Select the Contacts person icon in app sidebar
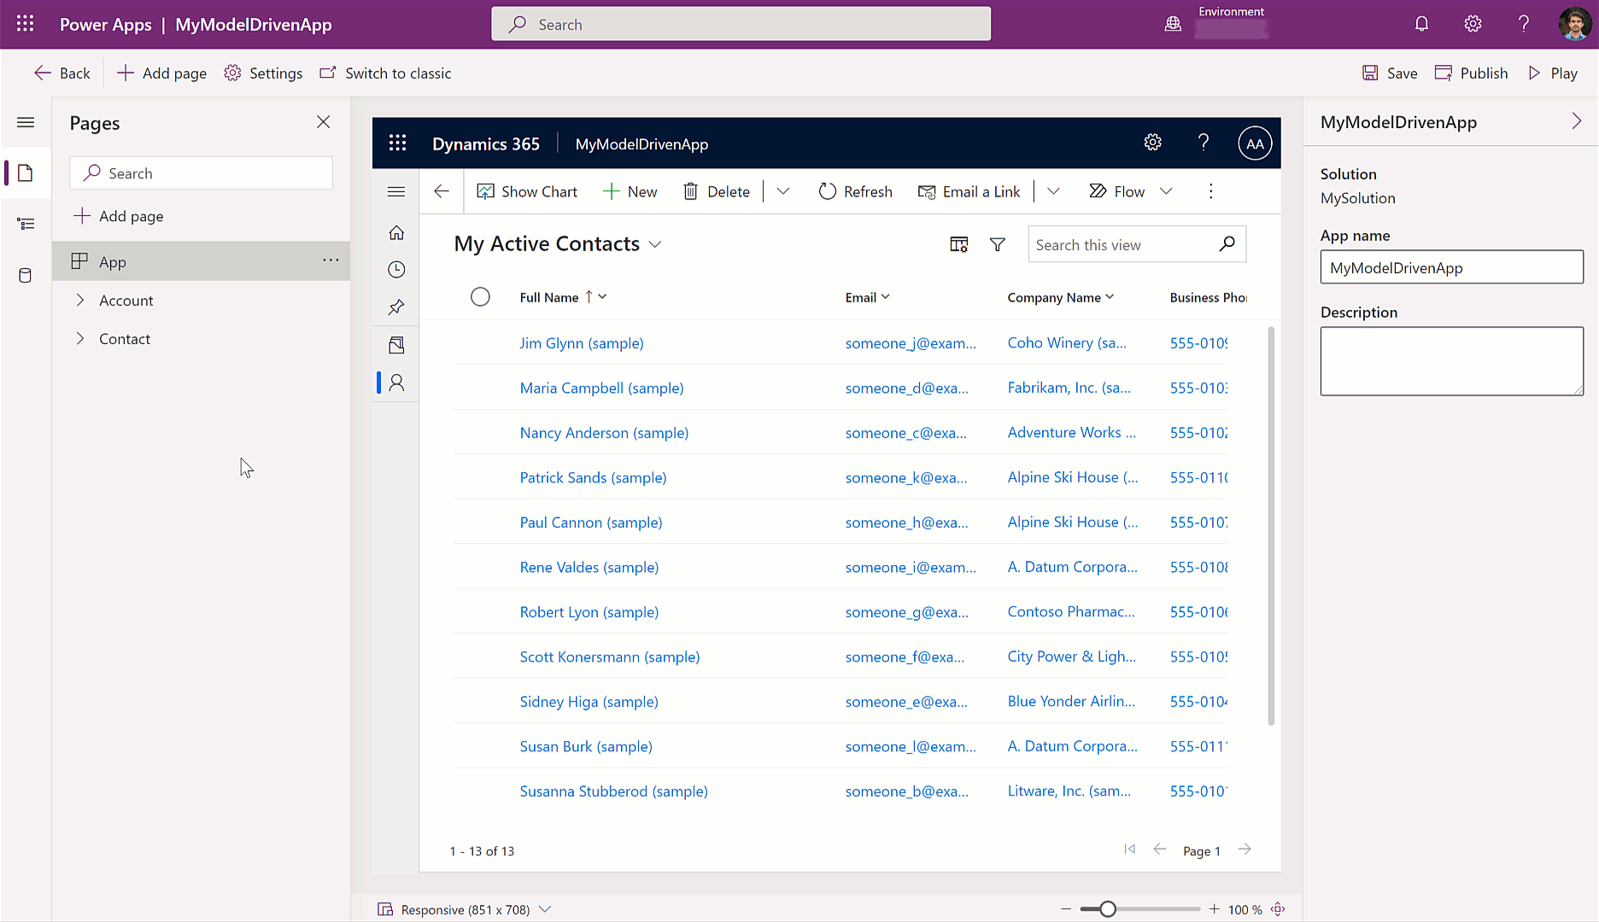 pos(396,382)
